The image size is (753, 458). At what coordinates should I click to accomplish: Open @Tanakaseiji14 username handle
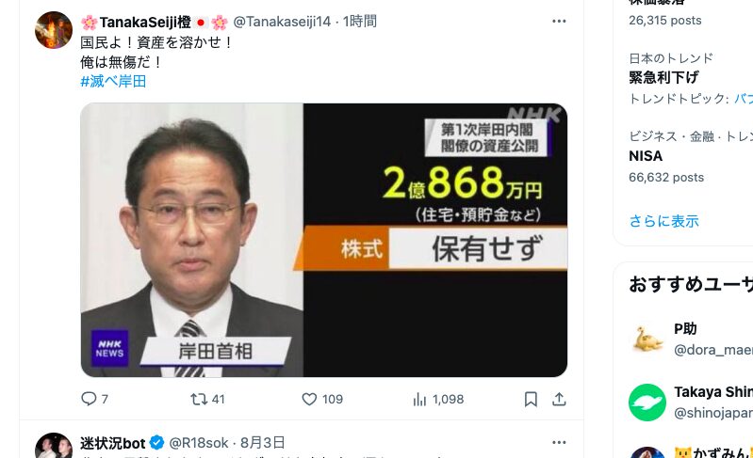click(x=282, y=22)
